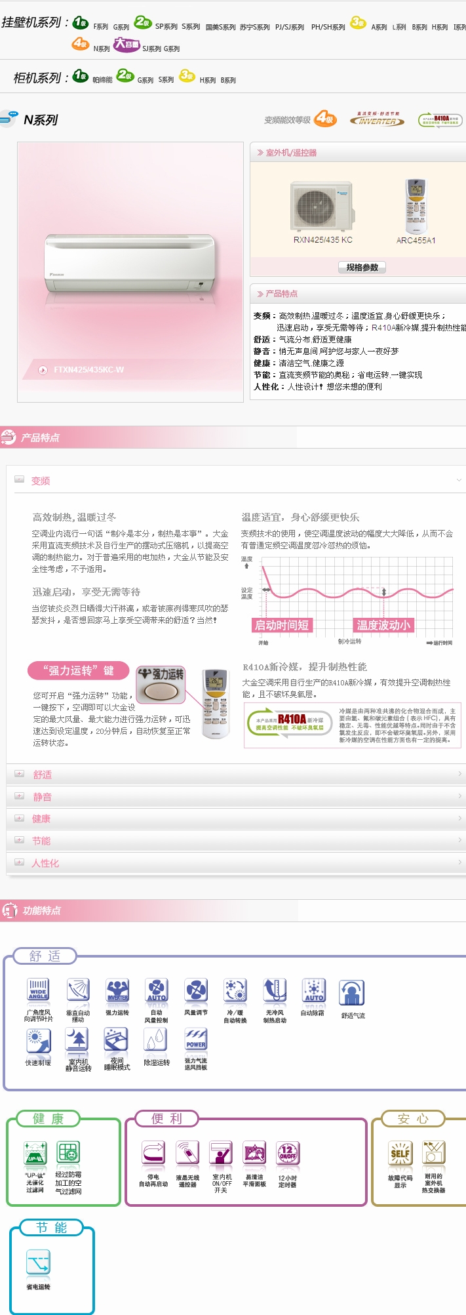The height and width of the screenshot is (1315, 466).
Task: Click the 舒适气流 comfort airflow icon
Action: point(352,993)
